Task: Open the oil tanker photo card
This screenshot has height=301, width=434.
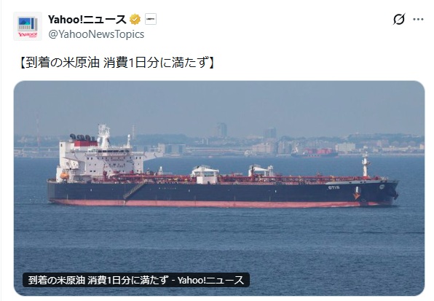Action: 219,188
